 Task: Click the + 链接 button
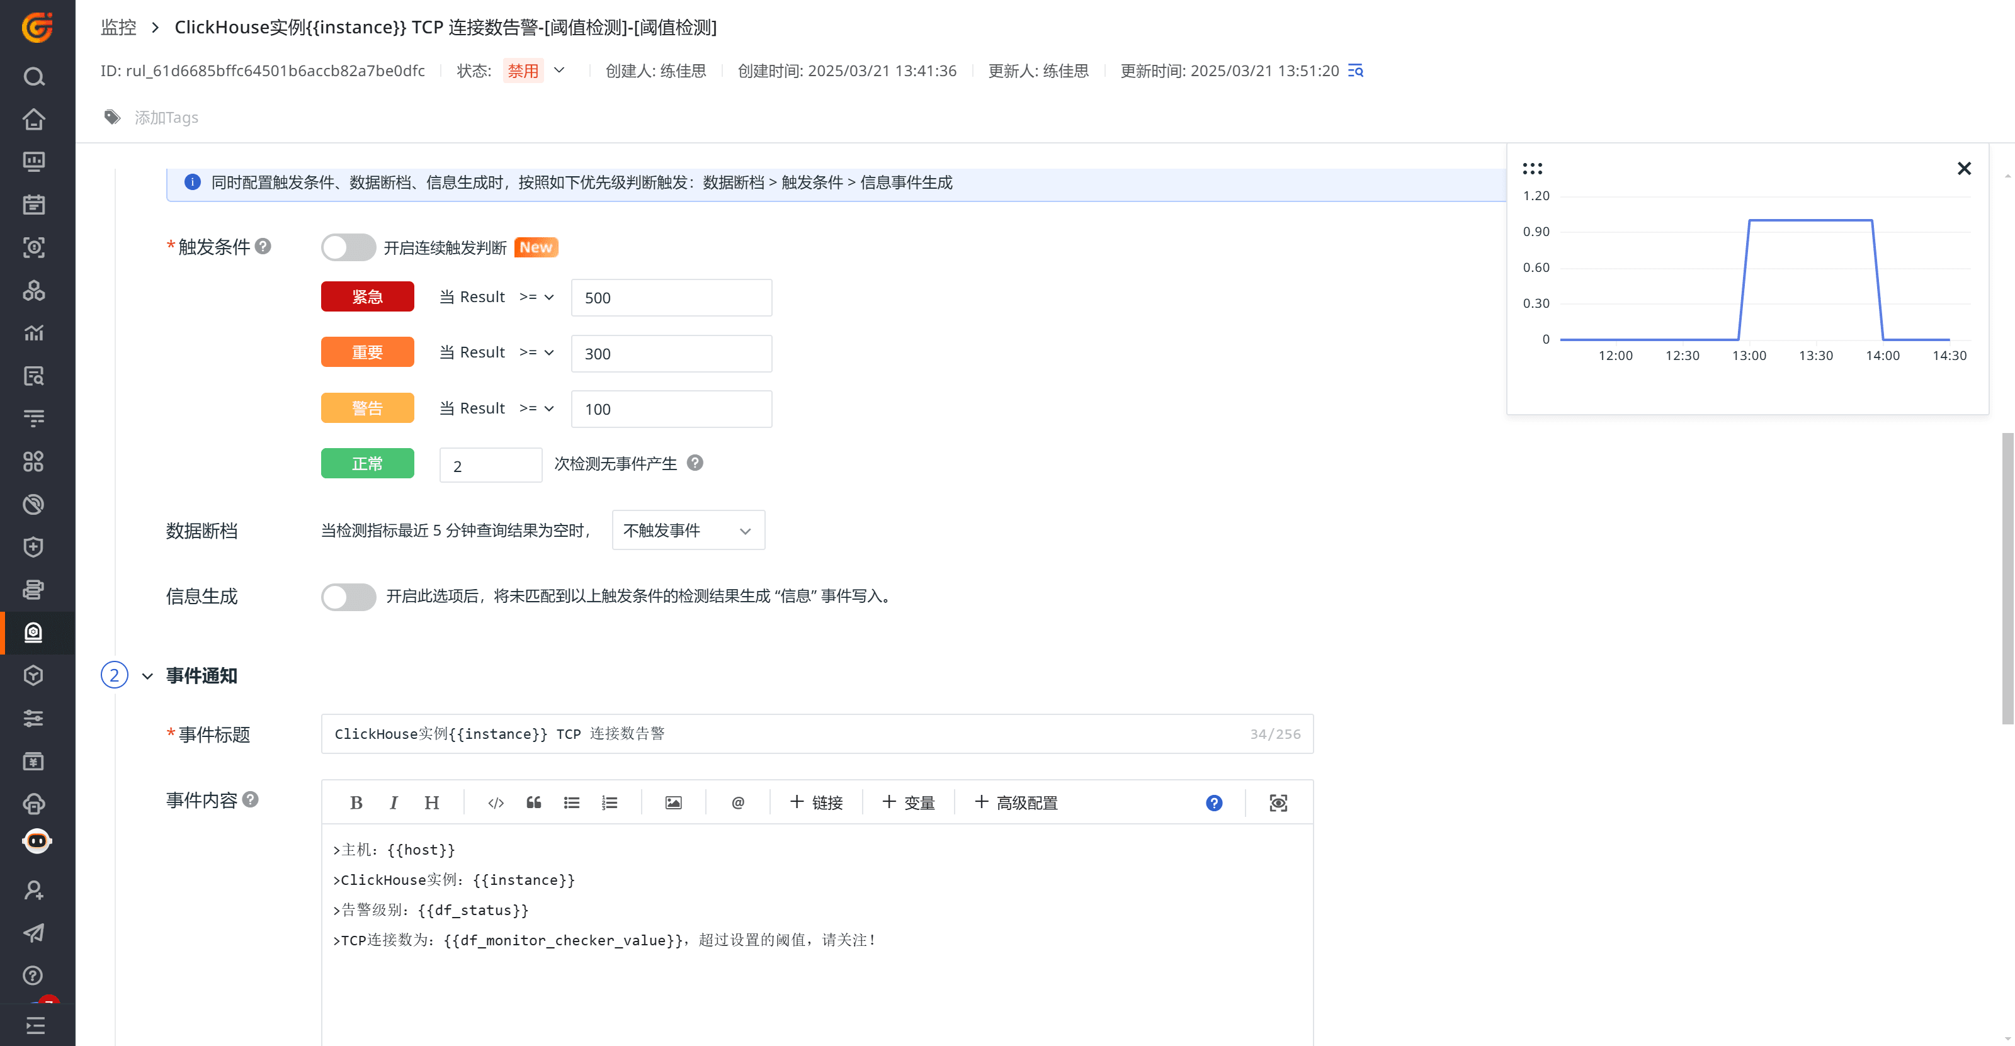[x=816, y=803]
